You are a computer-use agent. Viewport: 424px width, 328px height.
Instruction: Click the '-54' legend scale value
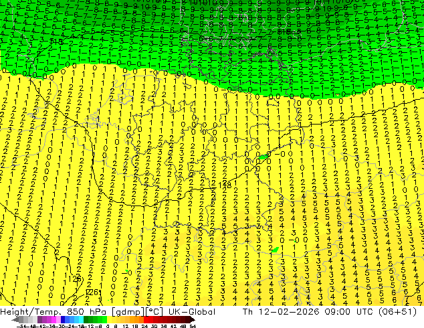click(21, 326)
